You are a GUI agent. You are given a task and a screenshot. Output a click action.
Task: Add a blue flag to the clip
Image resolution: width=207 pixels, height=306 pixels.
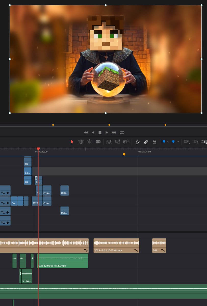pyautogui.click(x=164, y=142)
